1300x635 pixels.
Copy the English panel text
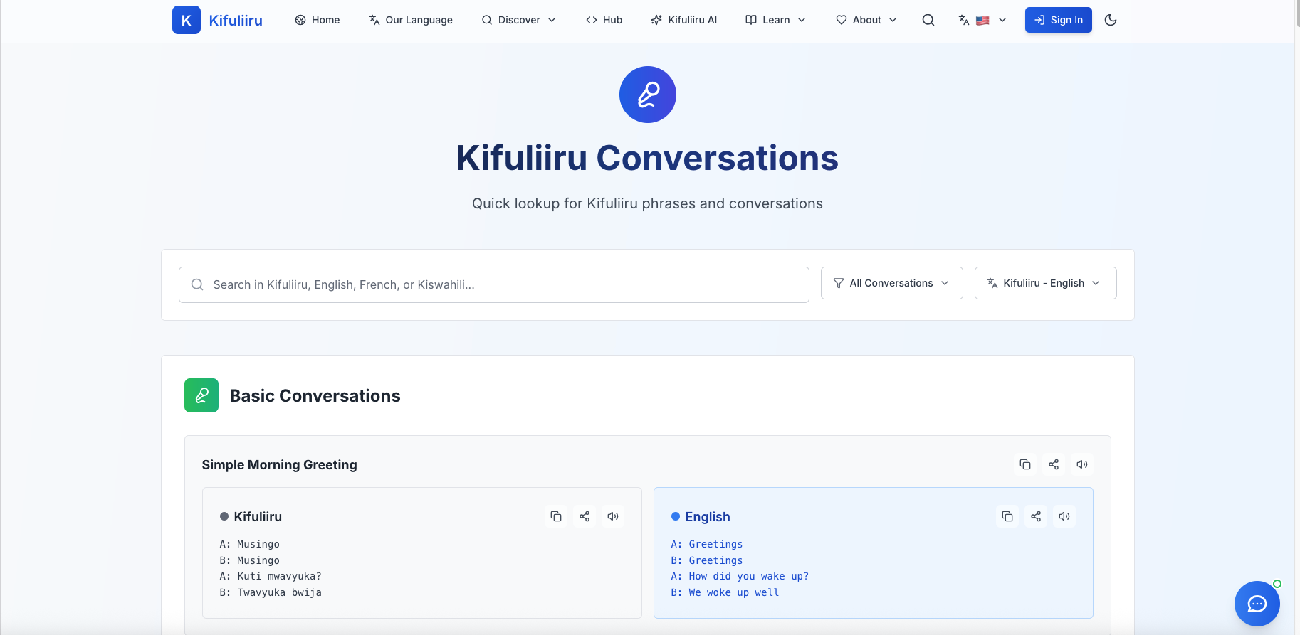coord(1007,516)
